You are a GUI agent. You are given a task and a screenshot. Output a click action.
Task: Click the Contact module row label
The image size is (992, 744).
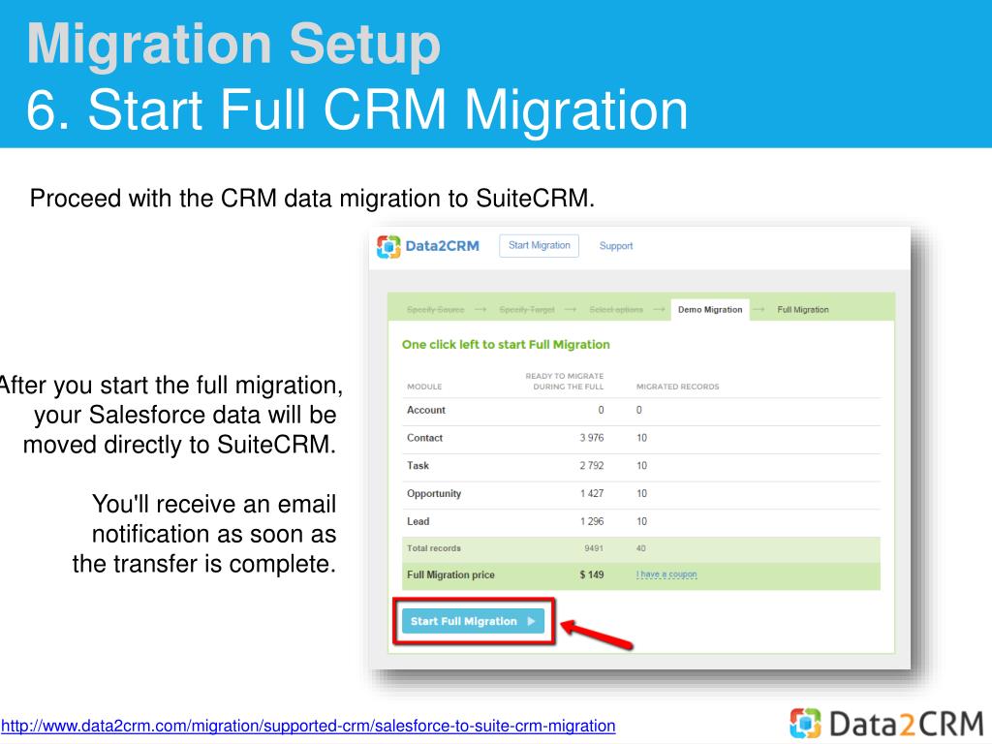[424, 438]
